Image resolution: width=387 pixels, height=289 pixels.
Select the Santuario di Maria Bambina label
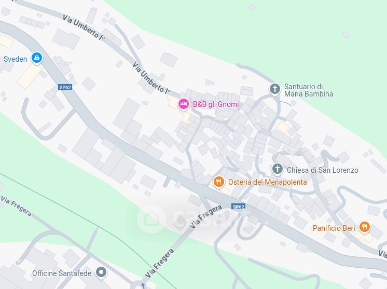point(309,90)
